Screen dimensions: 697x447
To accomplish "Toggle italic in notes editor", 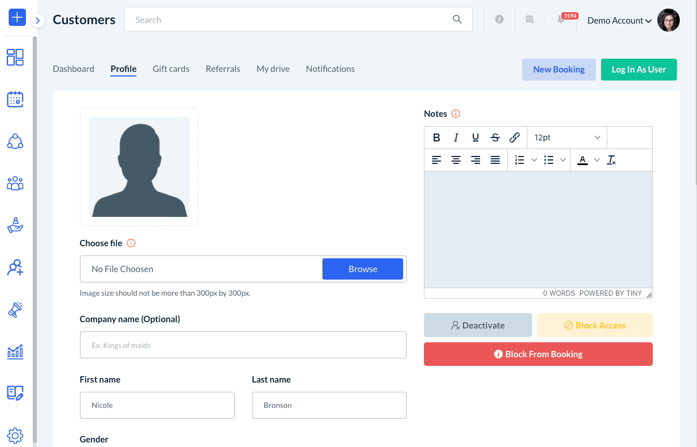I will pos(456,137).
